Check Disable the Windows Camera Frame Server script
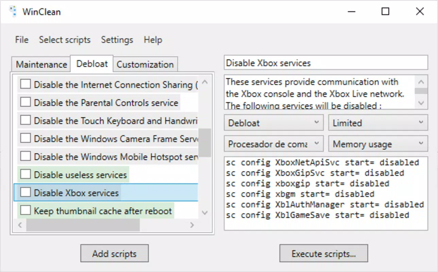The height and width of the screenshot is (272, 438). [26, 138]
